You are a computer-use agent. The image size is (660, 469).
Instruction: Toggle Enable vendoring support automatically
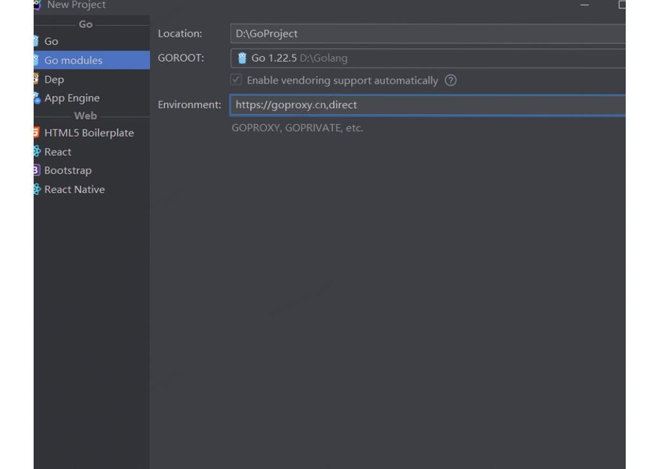(236, 80)
